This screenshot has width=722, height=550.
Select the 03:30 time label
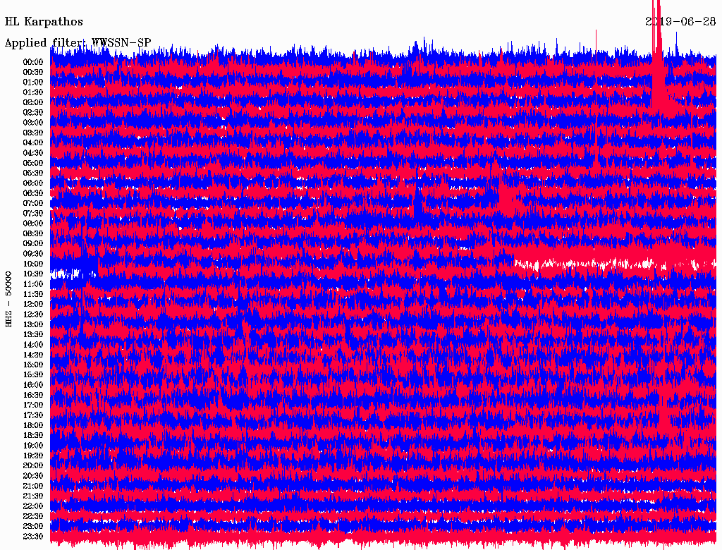click(33, 133)
